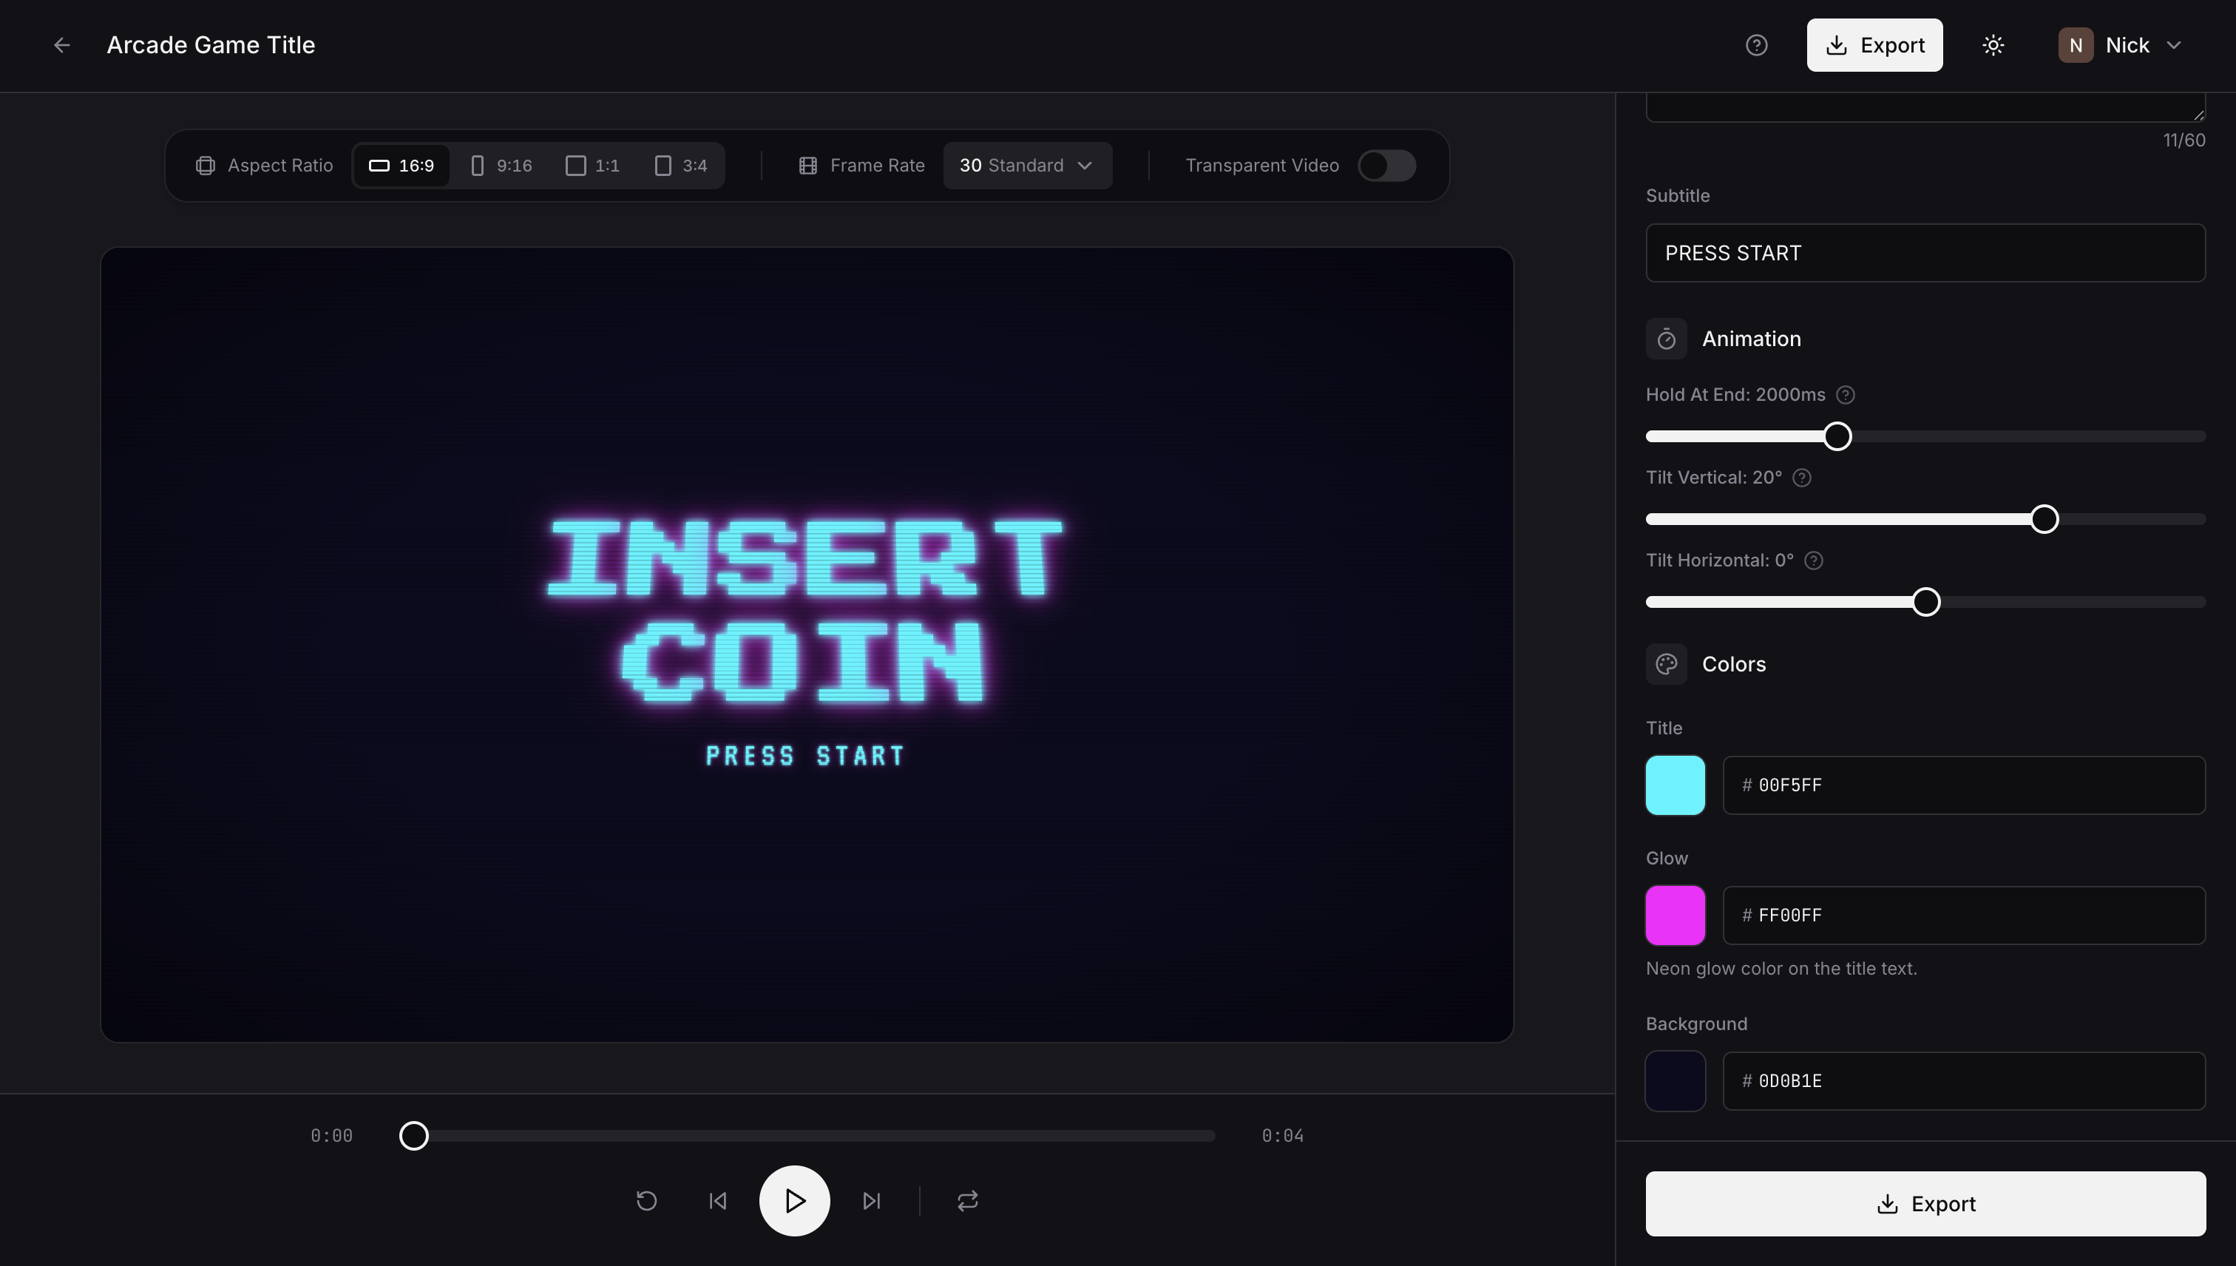Play the animation preview
The height and width of the screenshot is (1266, 2236).
point(795,1201)
